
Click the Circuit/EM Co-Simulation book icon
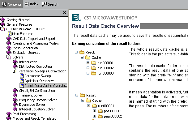pos(15,91)
